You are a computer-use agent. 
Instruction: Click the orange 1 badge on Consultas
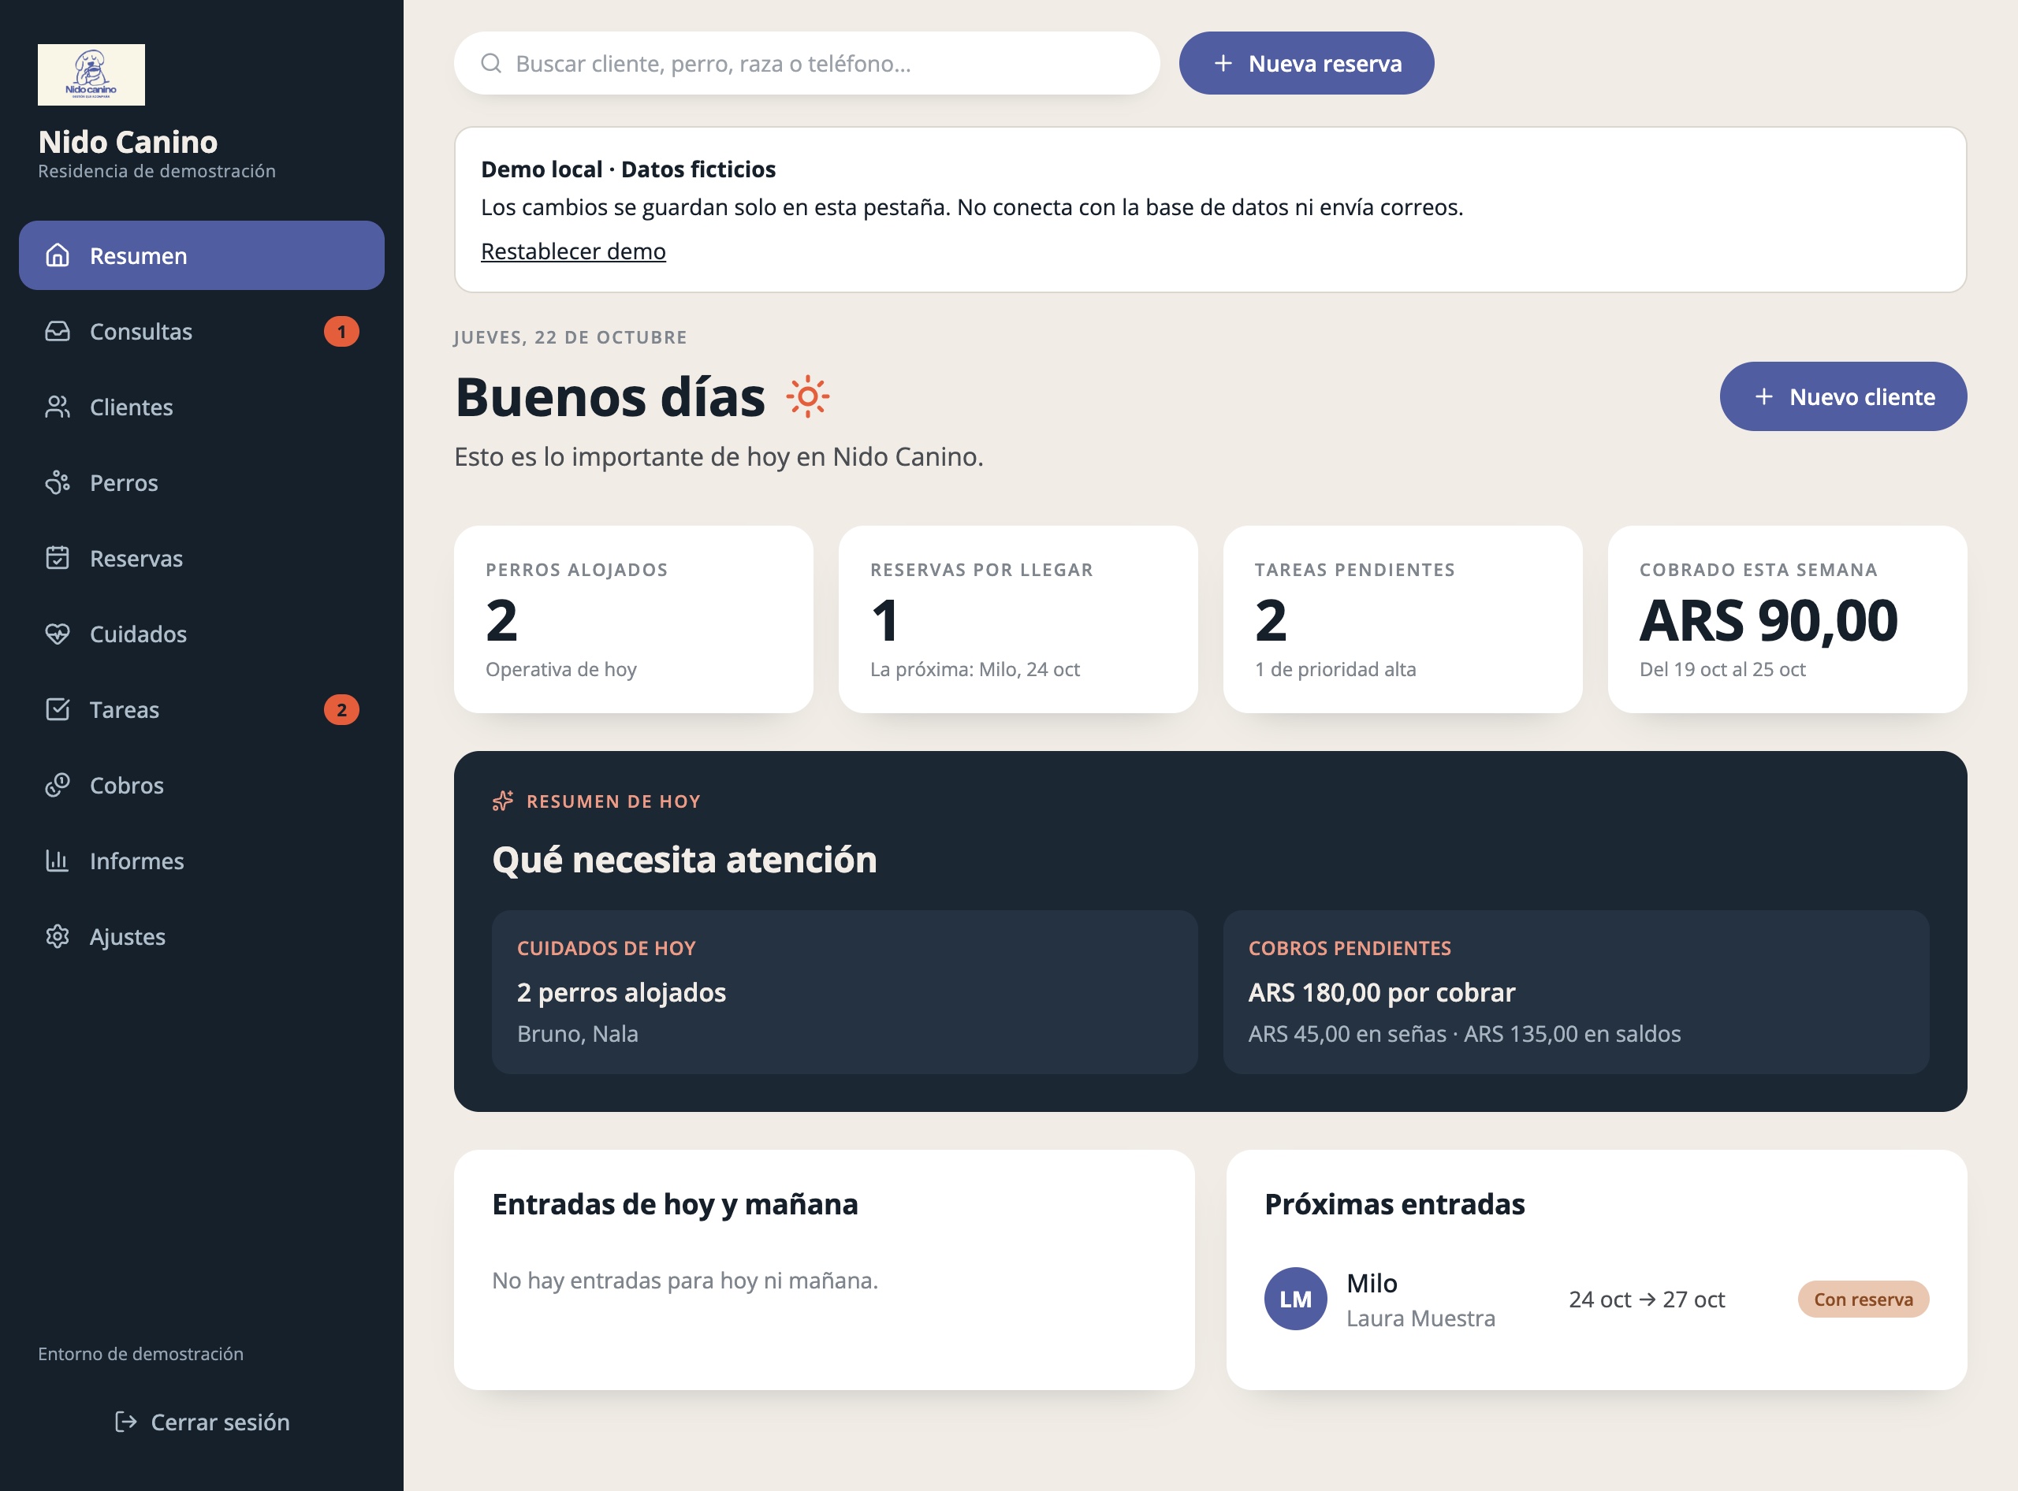tap(341, 331)
